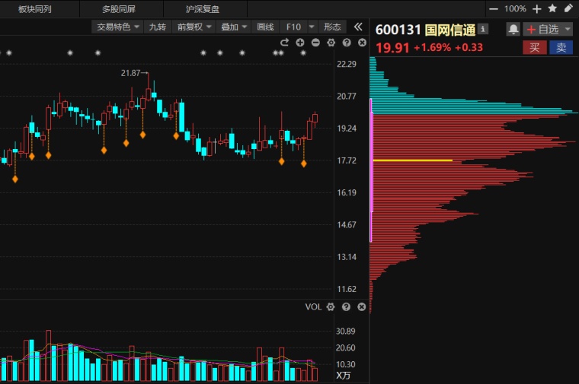This screenshot has height=384, width=579.
Task: Click stock code 600131
Action: point(398,30)
